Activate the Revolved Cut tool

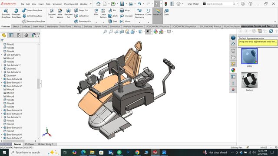tap(69, 13)
